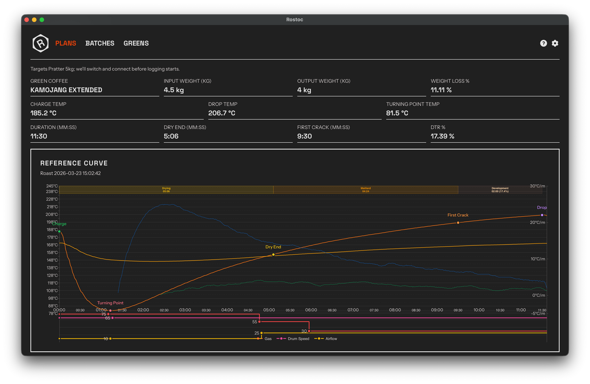Click the airflow point labeled 25
The height and width of the screenshot is (384, 590).
(x=262, y=333)
